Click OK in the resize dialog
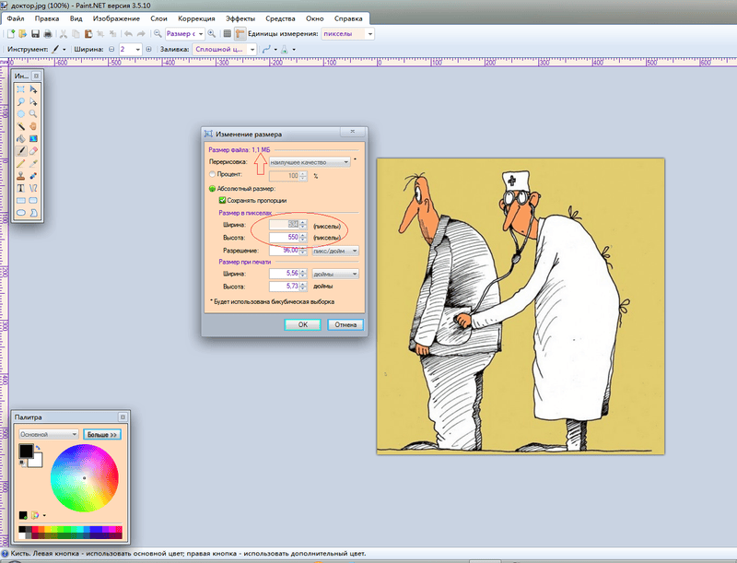The height and width of the screenshot is (563, 737). pyautogui.click(x=302, y=324)
